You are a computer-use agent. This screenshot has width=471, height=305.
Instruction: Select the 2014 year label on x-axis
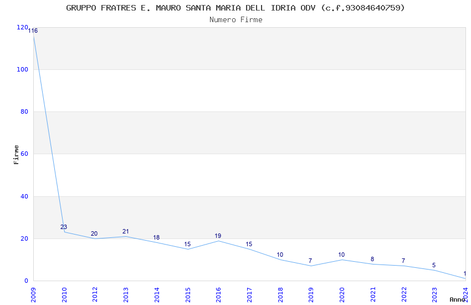[157, 295]
